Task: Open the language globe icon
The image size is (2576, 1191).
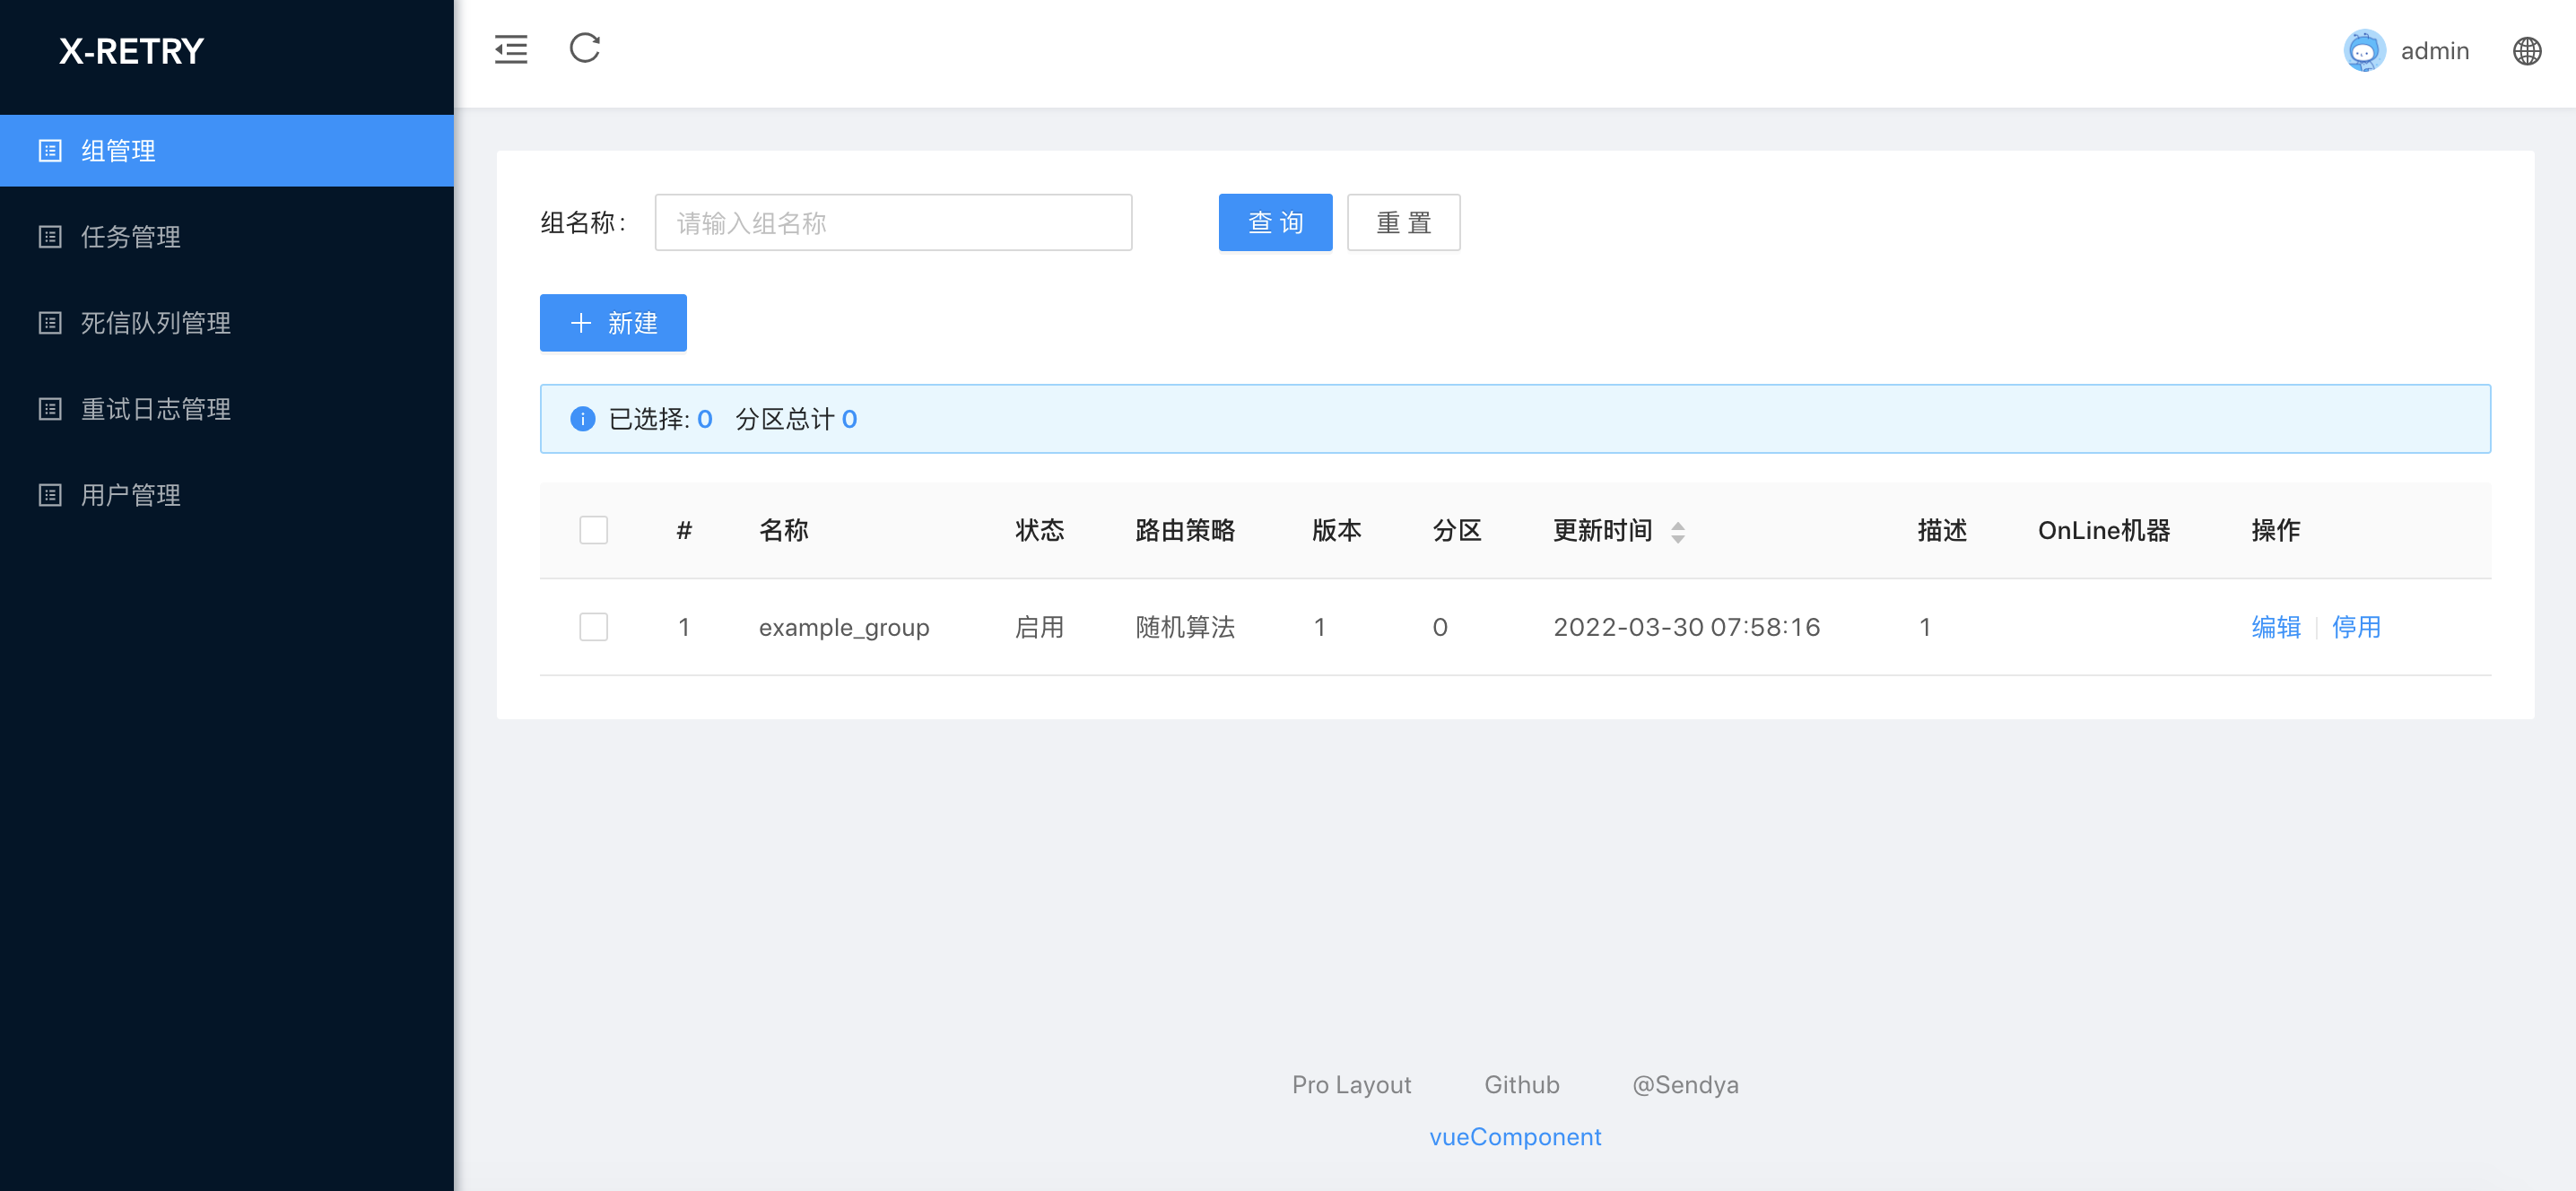Action: pos(2526,51)
